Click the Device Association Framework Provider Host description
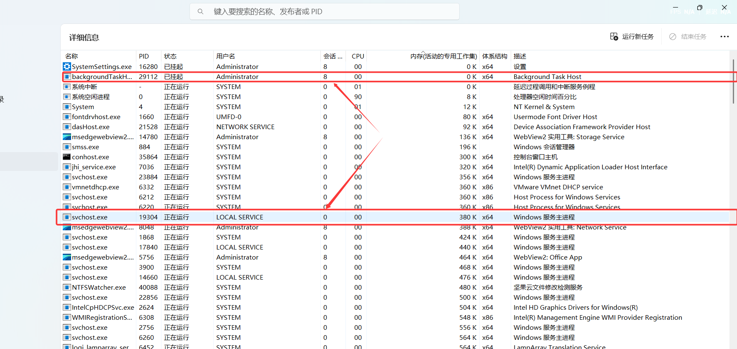Screen dimensions: 737x349 coord(582,127)
